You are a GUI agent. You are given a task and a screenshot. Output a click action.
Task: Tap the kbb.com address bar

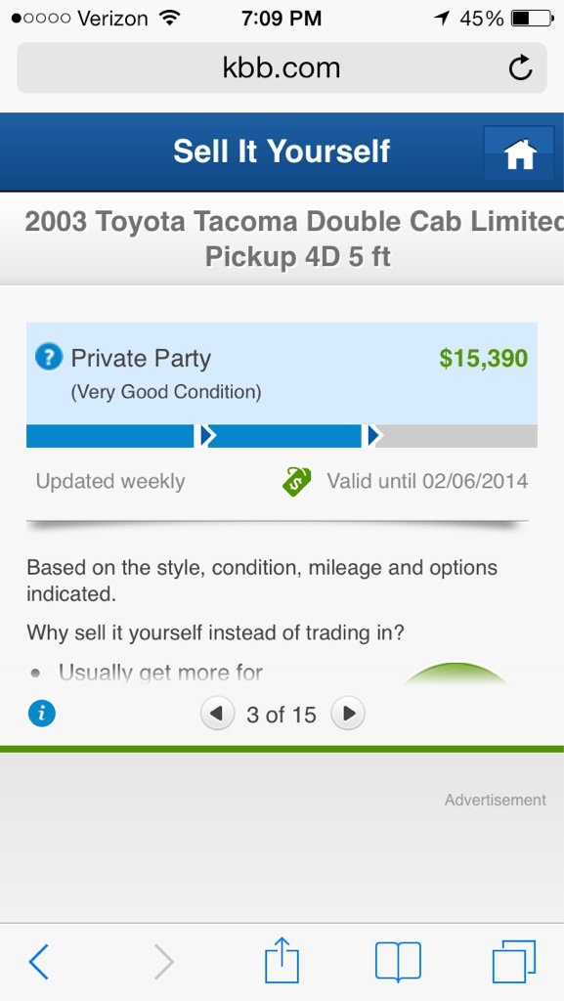coord(282,67)
